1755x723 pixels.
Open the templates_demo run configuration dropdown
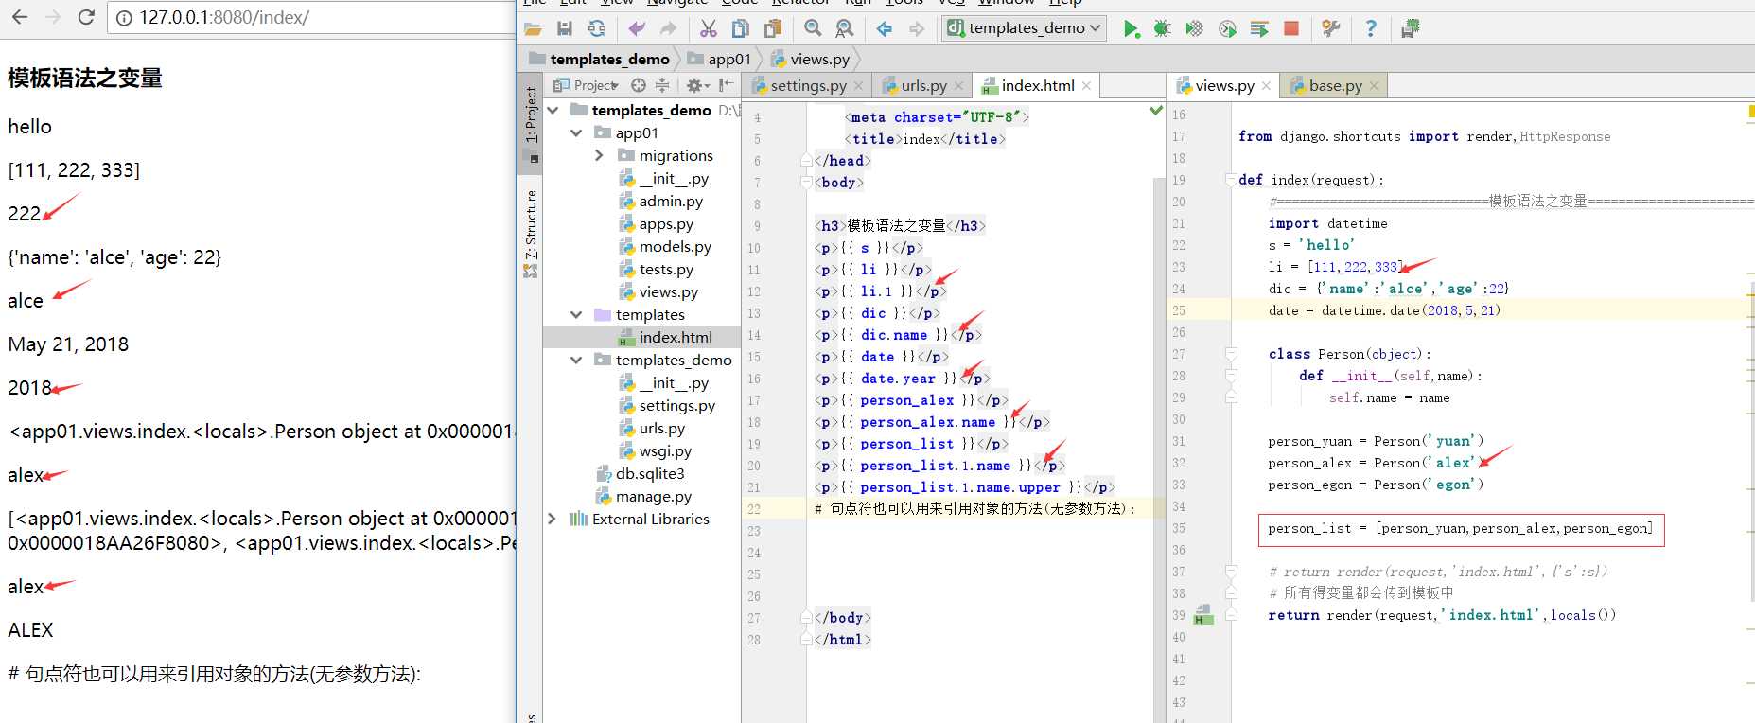click(x=1024, y=28)
